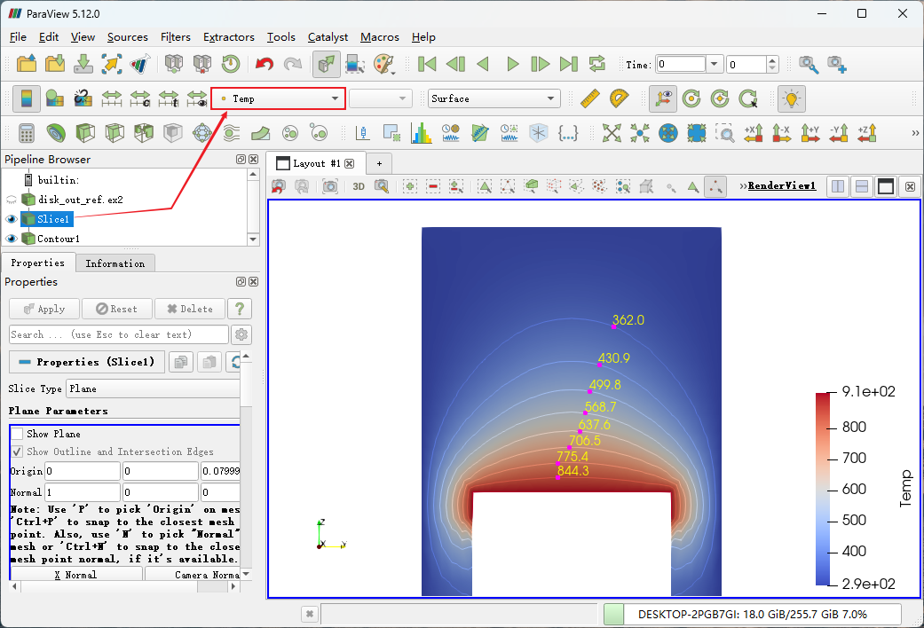924x628 pixels.
Task: Expand the Slice Type Plane dropdown
Action: point(151,389)
